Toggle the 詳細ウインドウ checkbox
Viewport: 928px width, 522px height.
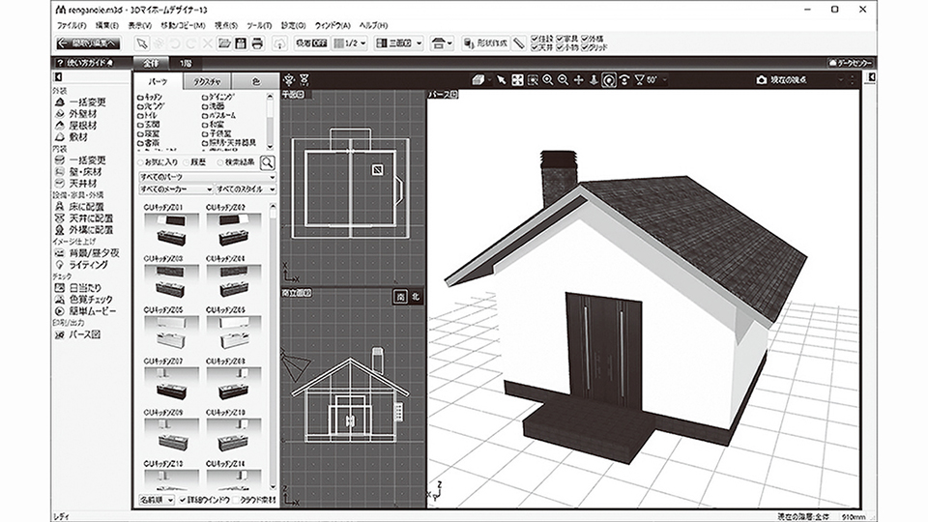coord(183,500)
